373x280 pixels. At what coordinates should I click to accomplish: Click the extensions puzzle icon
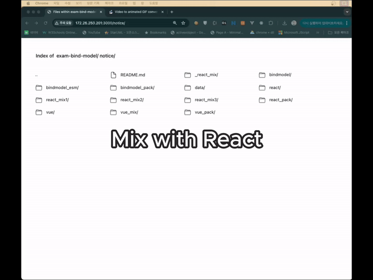click(270, 23)
